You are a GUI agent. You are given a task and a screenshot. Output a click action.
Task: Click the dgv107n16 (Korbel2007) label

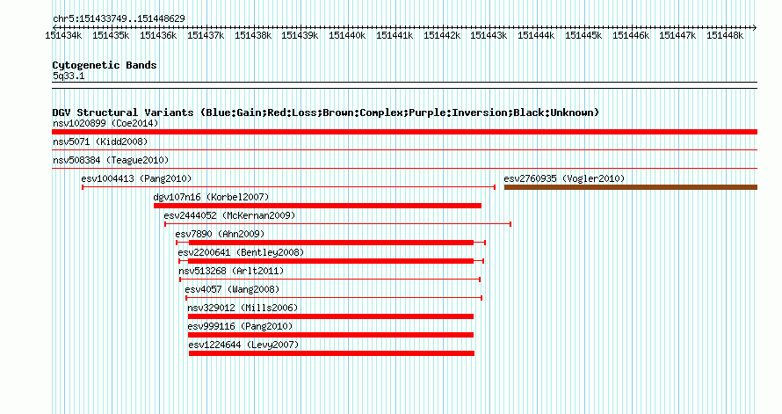point(211,197)
